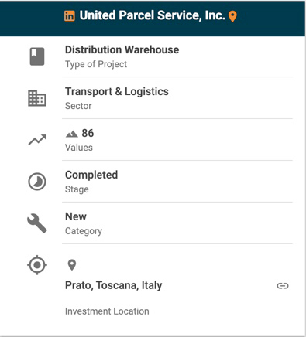Click the 86 value number
306x337 pixels.
[88, 133]
